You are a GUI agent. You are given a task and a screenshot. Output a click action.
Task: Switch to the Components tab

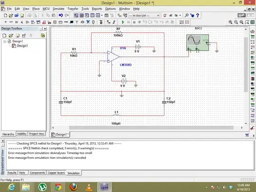tap(37, 173)
